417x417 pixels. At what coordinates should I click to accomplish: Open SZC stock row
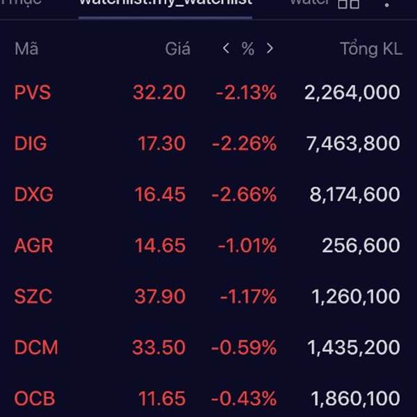[208, 296]
